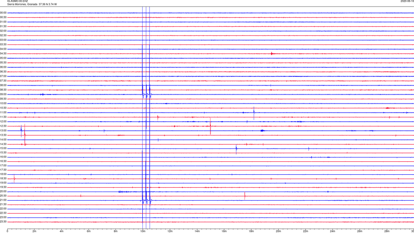The width and height of the screenshot is (414, 233).
Task: Click the 26m tick on the minute axis
Action: click(360, 231)
